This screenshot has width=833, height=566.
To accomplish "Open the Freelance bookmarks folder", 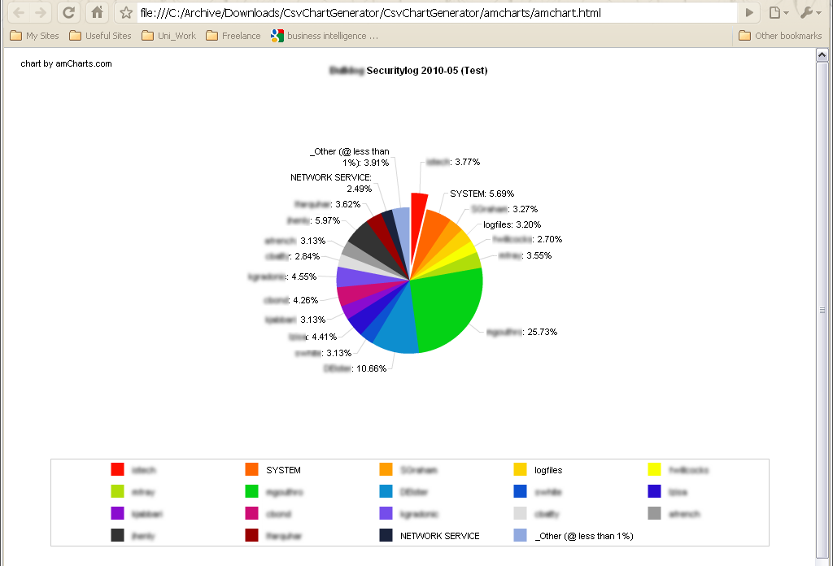I will pos(233,36).
